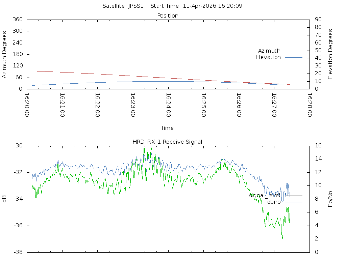Select the ebno legend text
Screen dimensions: 346x259
(274, 202)
